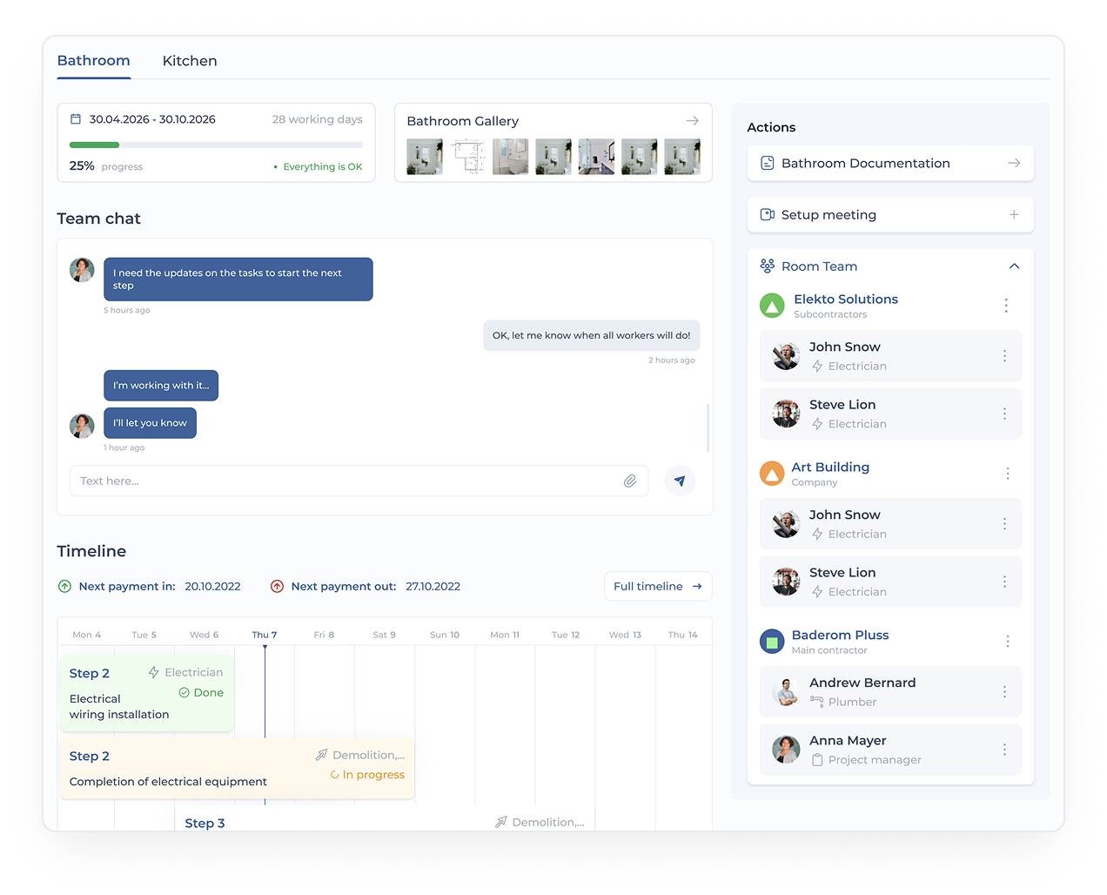Open the Elekto Solutions company link
Image resolution: width=1107 pixels, height=895 pixels.
tap(846, 299)
